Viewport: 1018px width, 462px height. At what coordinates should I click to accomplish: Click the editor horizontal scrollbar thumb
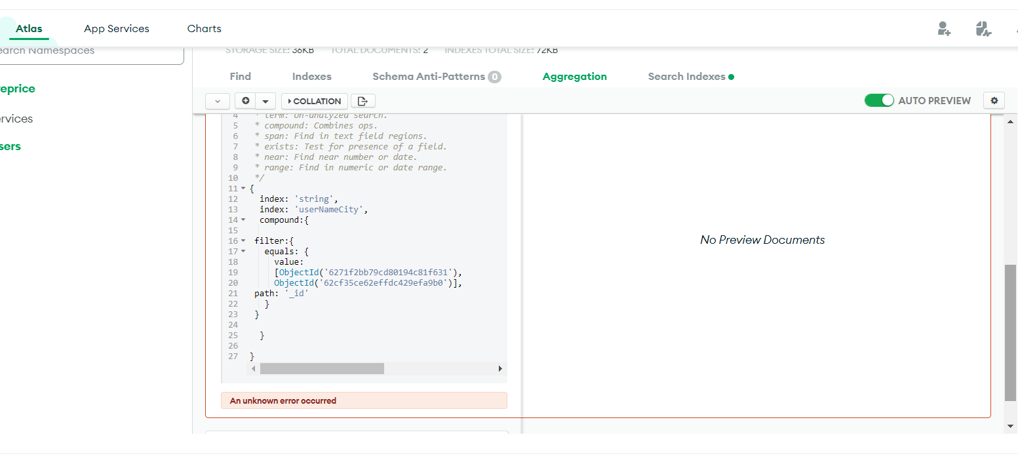(321, 369)
